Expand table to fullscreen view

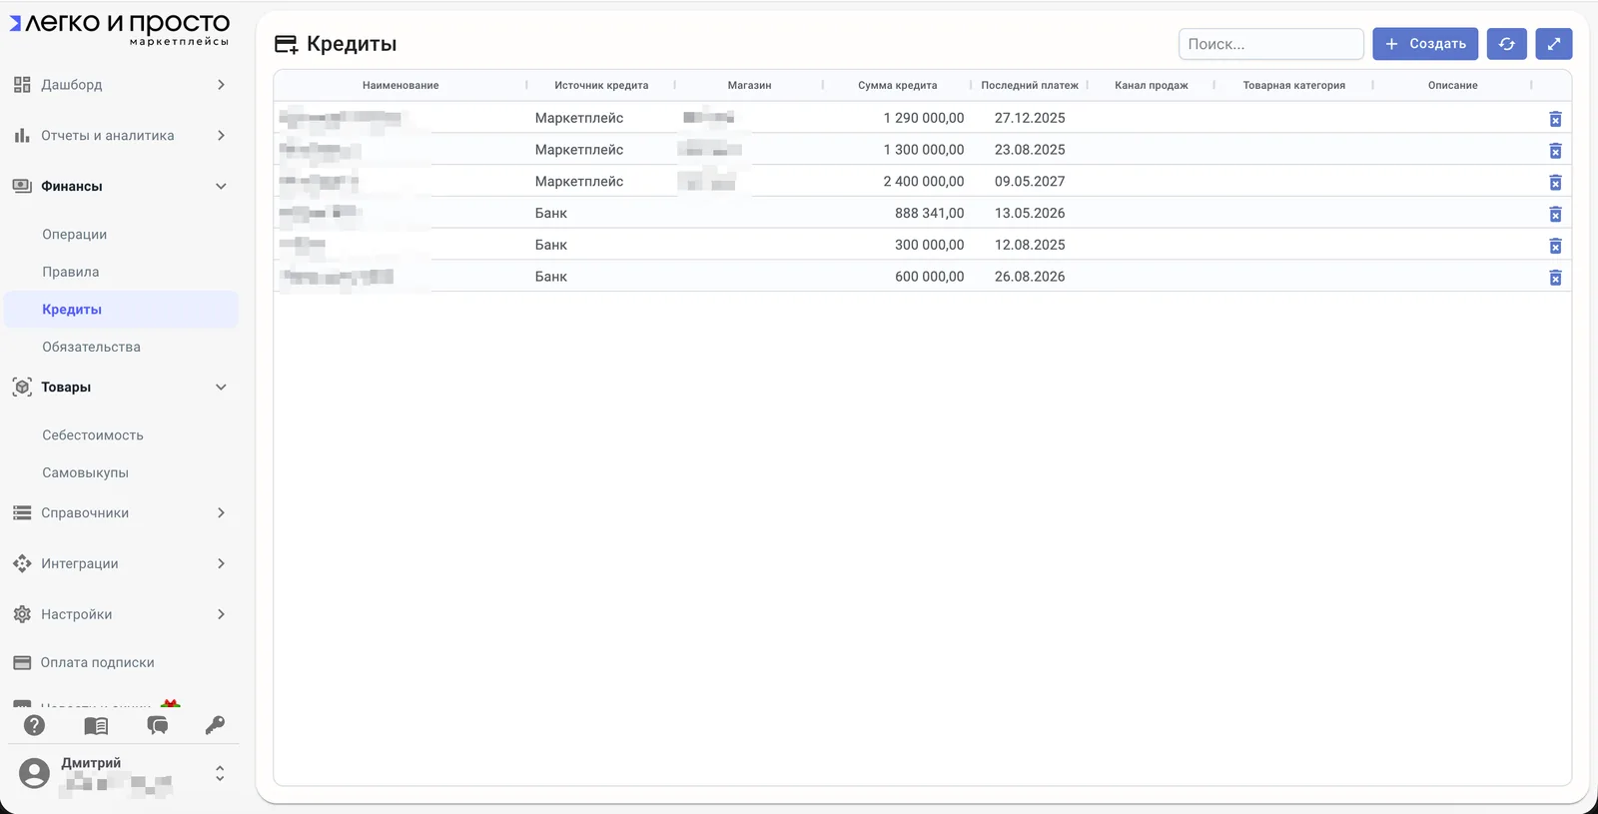[x=1553, y=44]
